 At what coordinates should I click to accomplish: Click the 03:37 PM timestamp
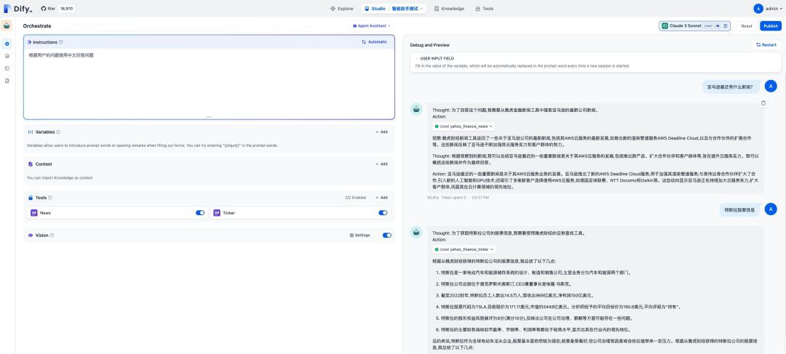tap(480, 198)
